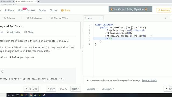The width and height of the screenshot is (172, 97).
Task: Open the New Contest Rating Algorithm announcement
Action: [128, 9]
